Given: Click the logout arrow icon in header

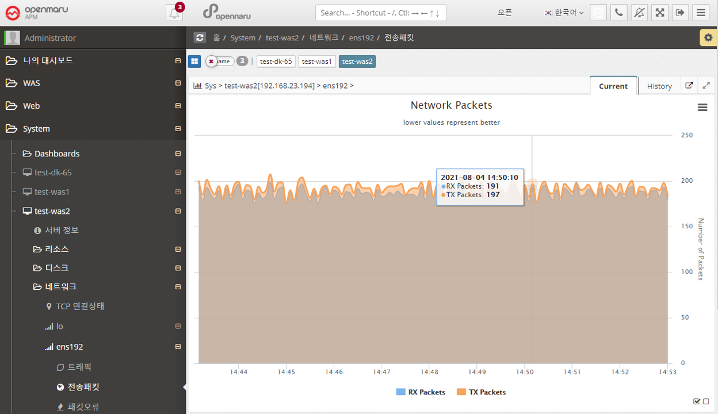Looking at the screenshot, I should (x=679, y=13).
